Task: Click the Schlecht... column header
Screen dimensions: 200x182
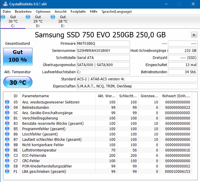Action: pyautogui.click(x=128, y=96)
